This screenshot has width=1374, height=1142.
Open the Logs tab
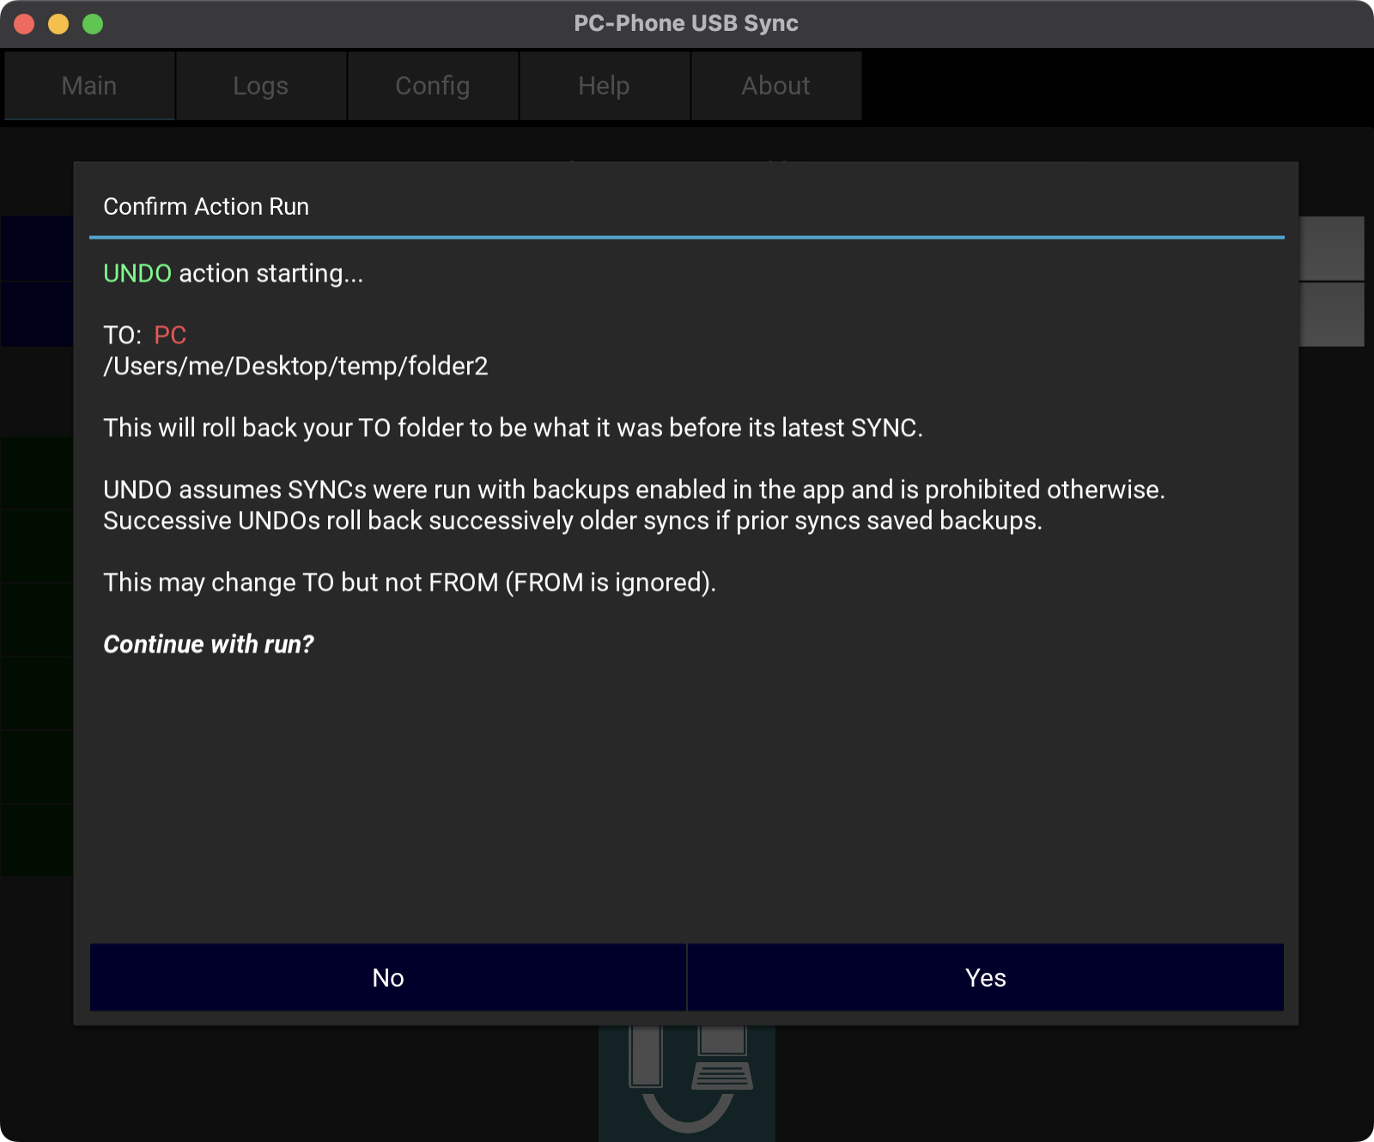[261, 86]
